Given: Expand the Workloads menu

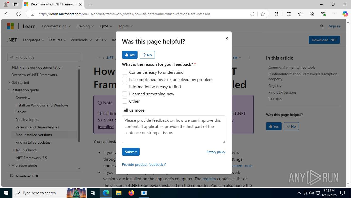Looking at the screenshot, I should (81, 40).
